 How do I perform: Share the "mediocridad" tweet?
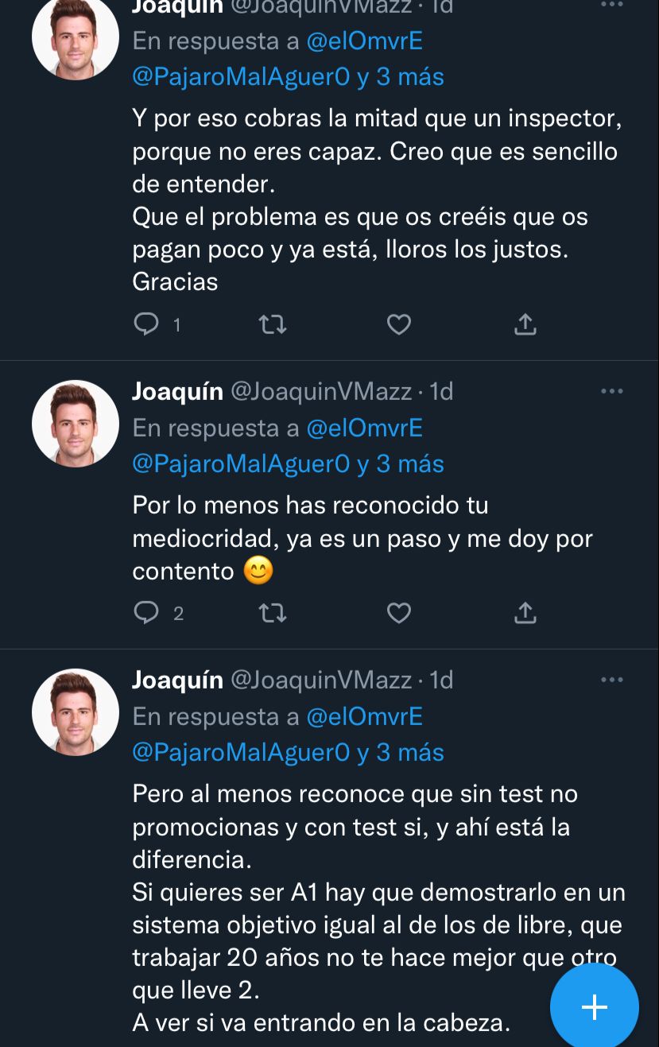[x=525, y=613]
